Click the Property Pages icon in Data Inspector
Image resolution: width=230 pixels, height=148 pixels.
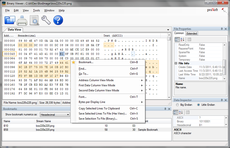[x=188, y=112]
